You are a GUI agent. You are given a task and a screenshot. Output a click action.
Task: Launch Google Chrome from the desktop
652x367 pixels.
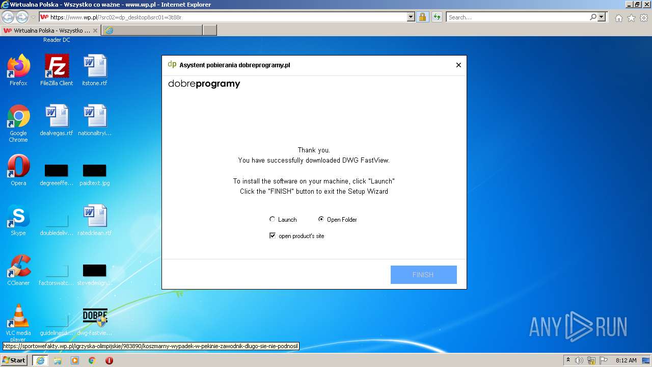pyautogui.click(x=18, y=123)
